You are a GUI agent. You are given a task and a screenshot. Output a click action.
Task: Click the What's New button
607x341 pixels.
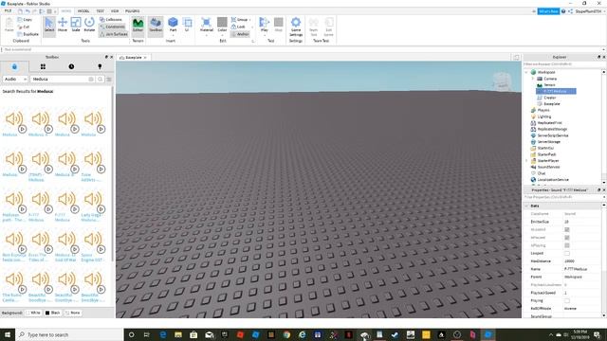548,11
